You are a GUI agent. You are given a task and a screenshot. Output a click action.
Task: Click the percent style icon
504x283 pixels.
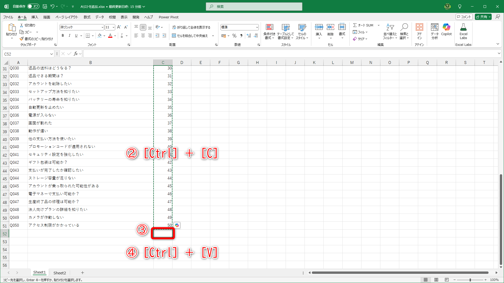[x=234, y=36]
